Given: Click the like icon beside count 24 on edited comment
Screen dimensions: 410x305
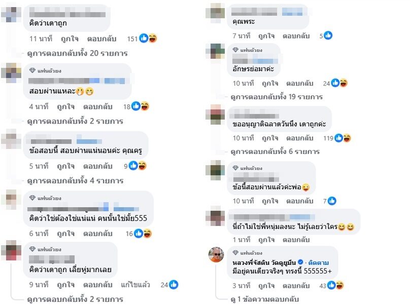Looking at the screenshot, I should click(174, 284).
